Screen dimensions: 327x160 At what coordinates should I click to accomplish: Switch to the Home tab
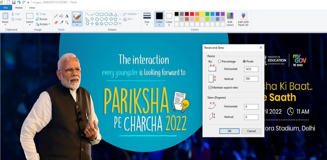[19, 8]
